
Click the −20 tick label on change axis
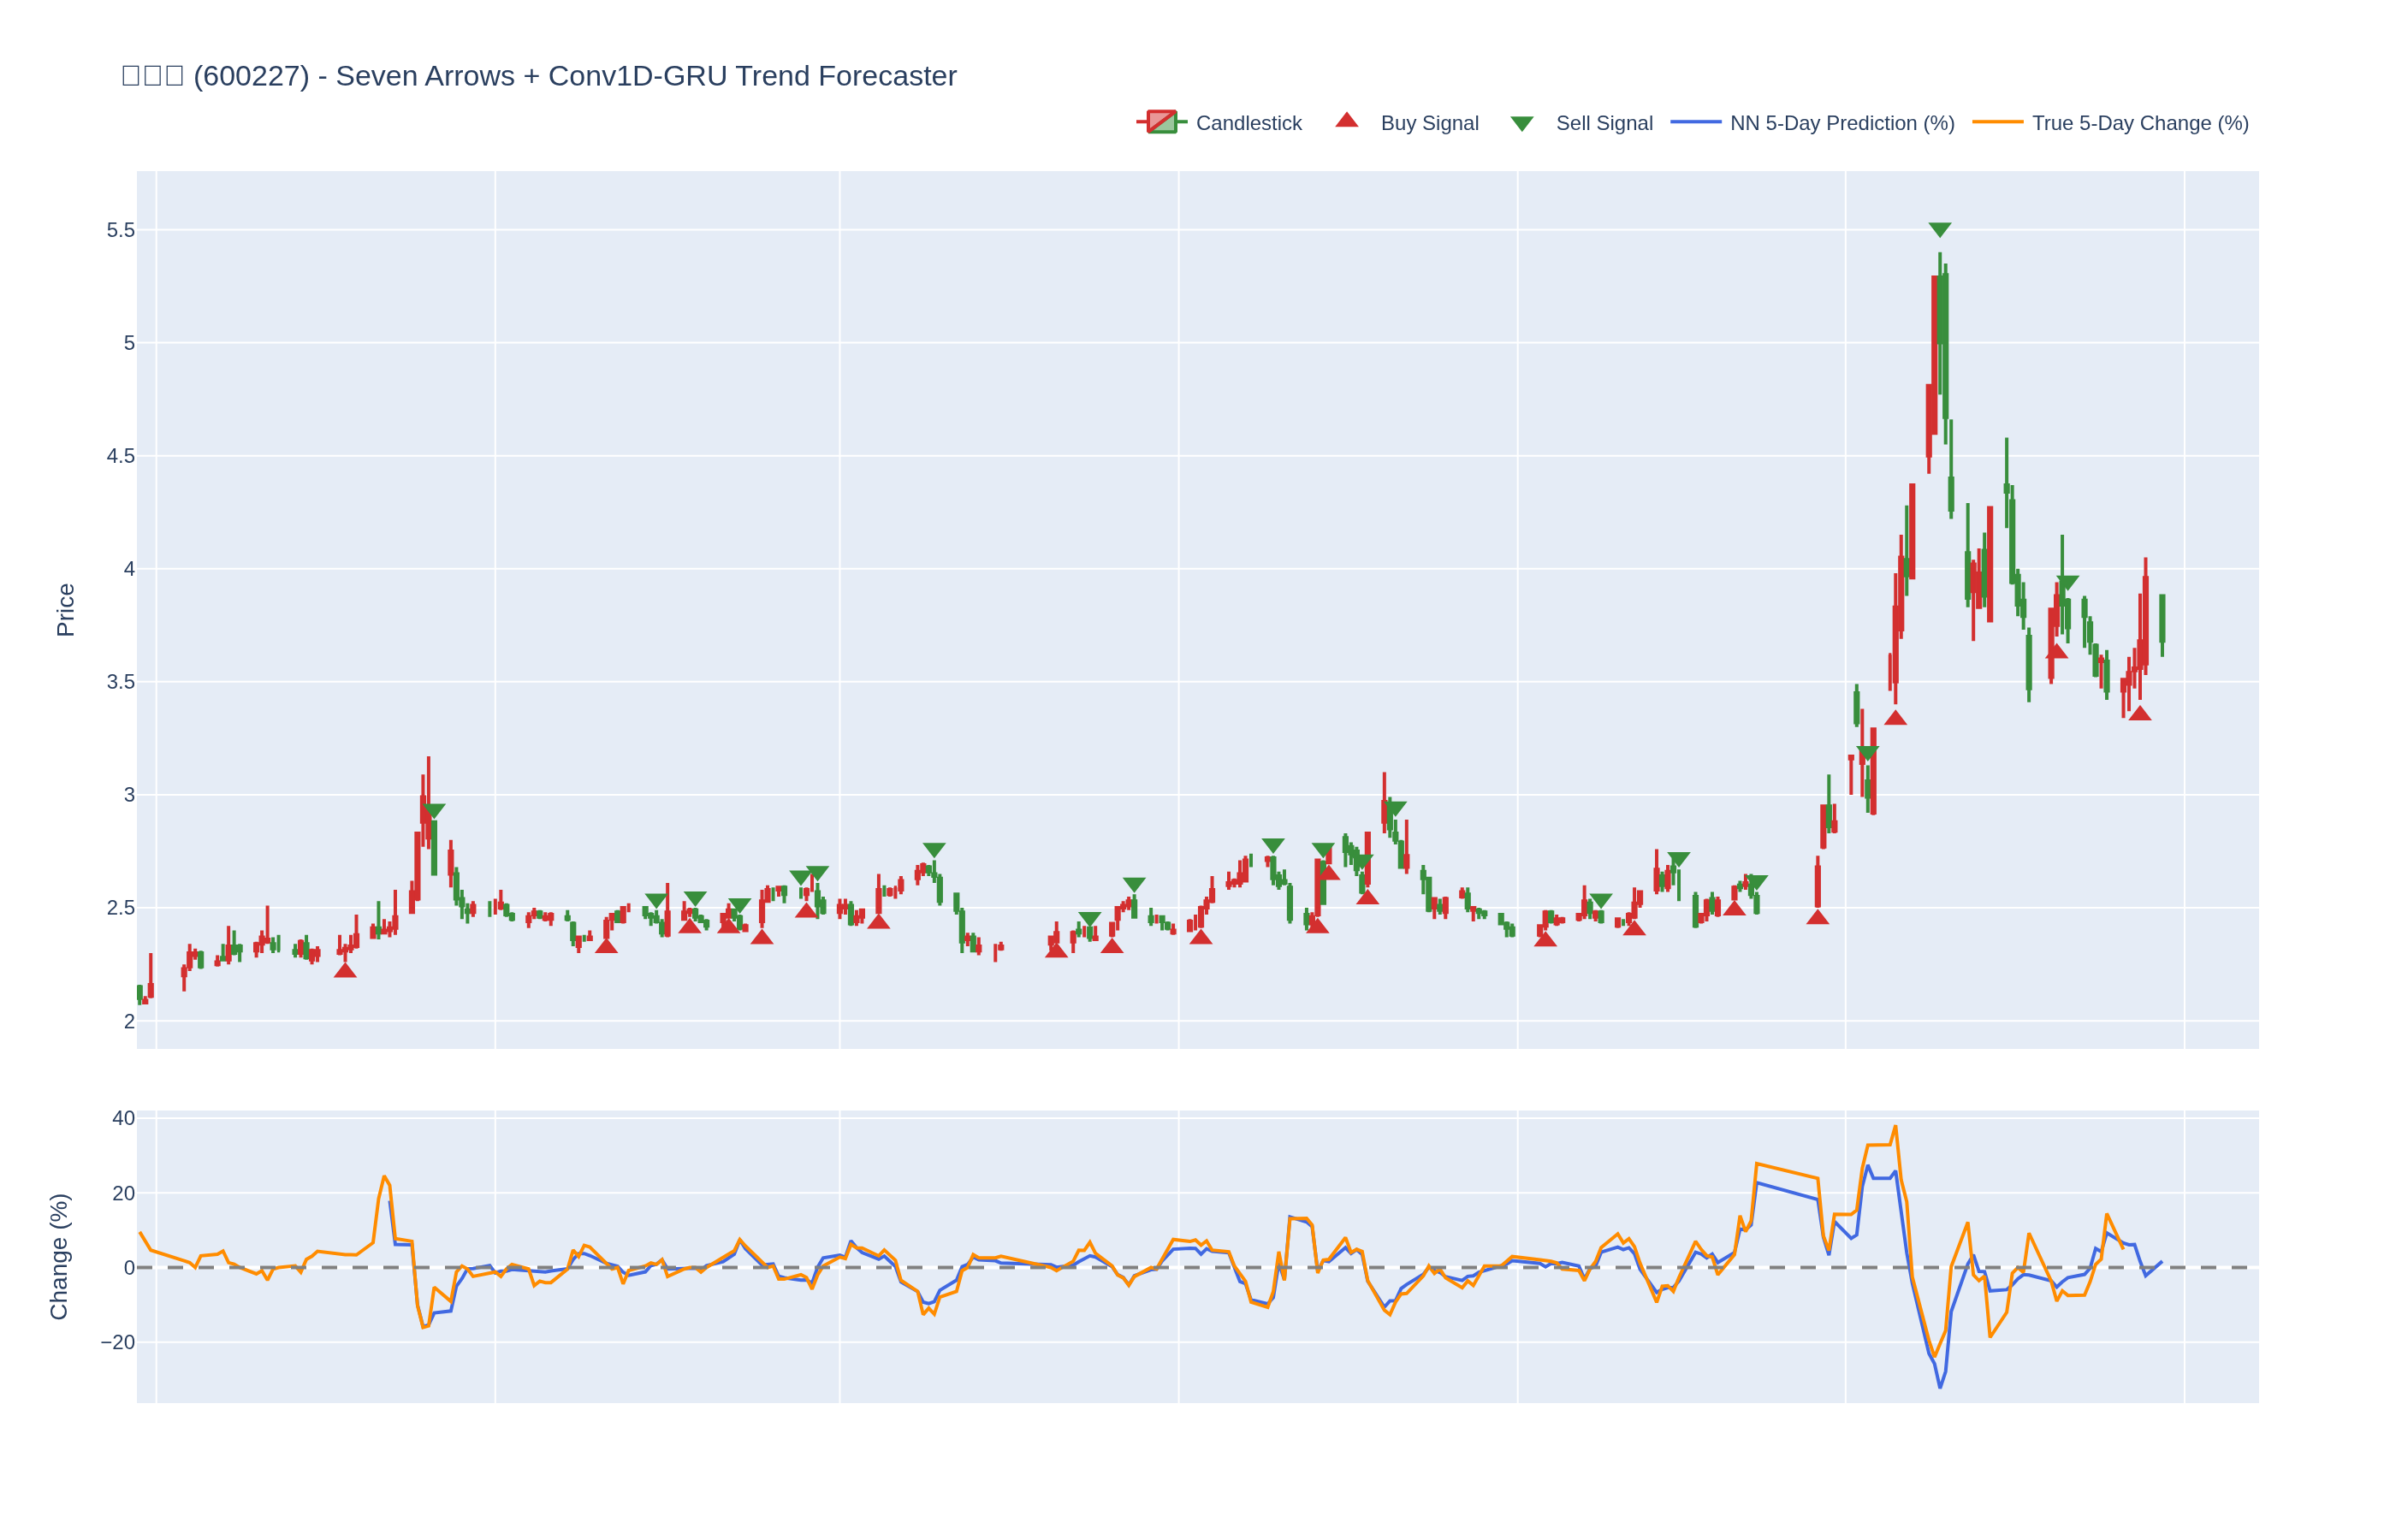click(x=117, y=1342)
